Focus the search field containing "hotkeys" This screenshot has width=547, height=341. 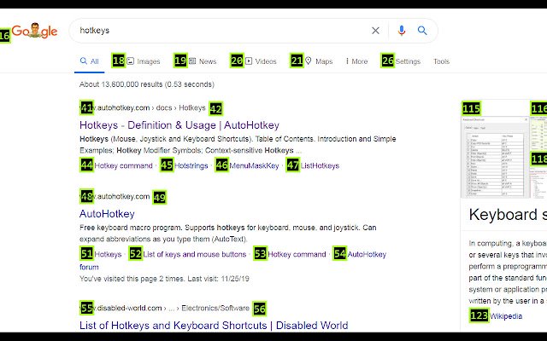pyautogui.click(x=223, y=31)
